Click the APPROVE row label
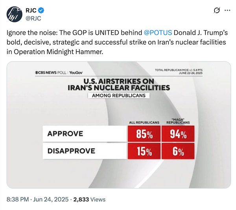 coord(65,134)
